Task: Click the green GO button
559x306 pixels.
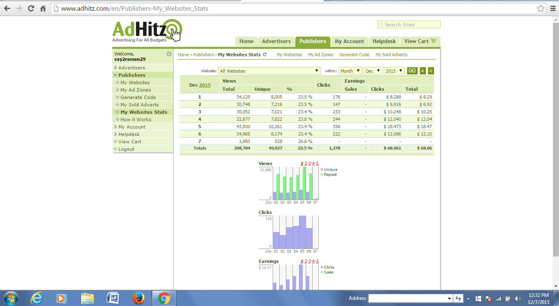Action: (412, 71)
